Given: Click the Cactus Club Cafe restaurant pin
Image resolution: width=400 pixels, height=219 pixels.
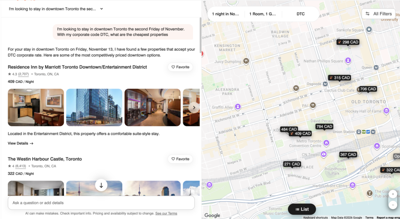Looking at the screenshot, I should (x=359, y=90).
